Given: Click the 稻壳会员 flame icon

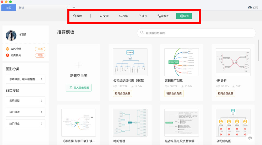Looking at the screenshot, I should click(8, 55).
